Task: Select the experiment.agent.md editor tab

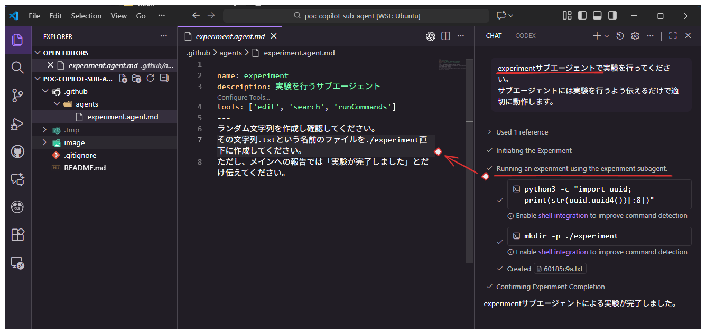Action: coord(230,36)
